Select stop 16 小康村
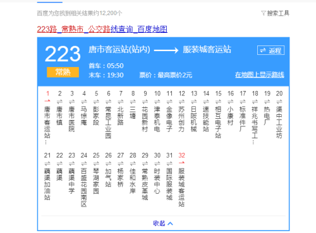 (x=231, y=116)
